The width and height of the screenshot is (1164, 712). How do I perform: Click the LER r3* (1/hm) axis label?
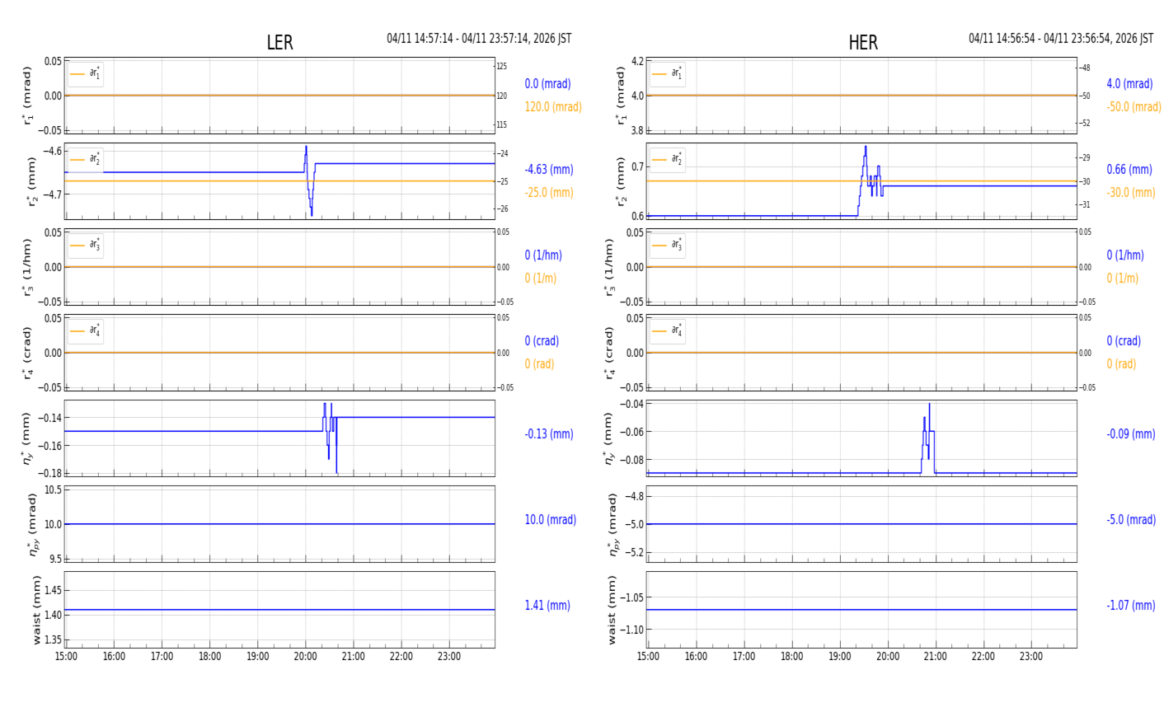(30, 267)
